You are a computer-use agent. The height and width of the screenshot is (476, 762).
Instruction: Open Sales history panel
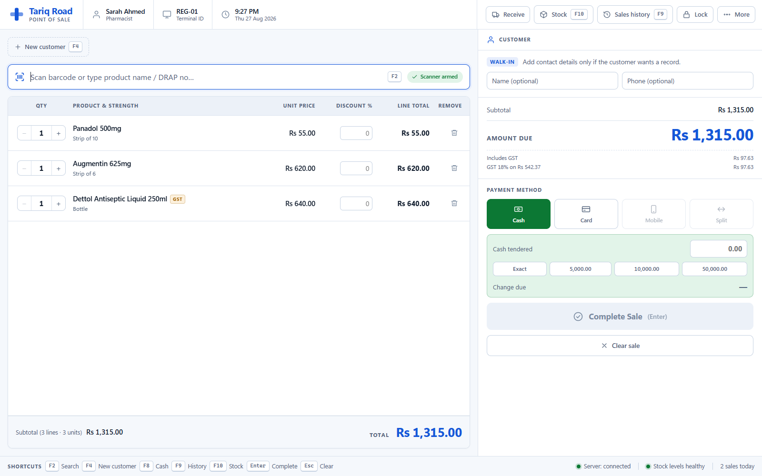coord(635,15)
